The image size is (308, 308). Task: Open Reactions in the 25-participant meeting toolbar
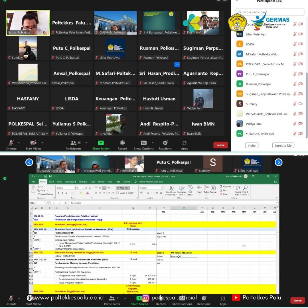[x=165, y=145]
